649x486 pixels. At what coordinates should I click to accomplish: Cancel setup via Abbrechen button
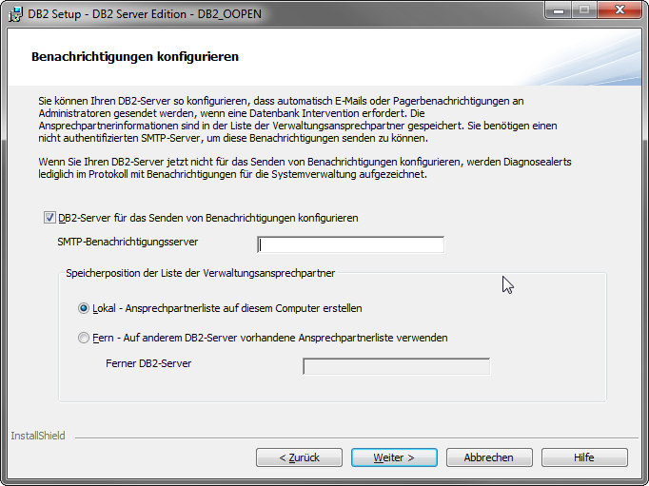point(489,457)
